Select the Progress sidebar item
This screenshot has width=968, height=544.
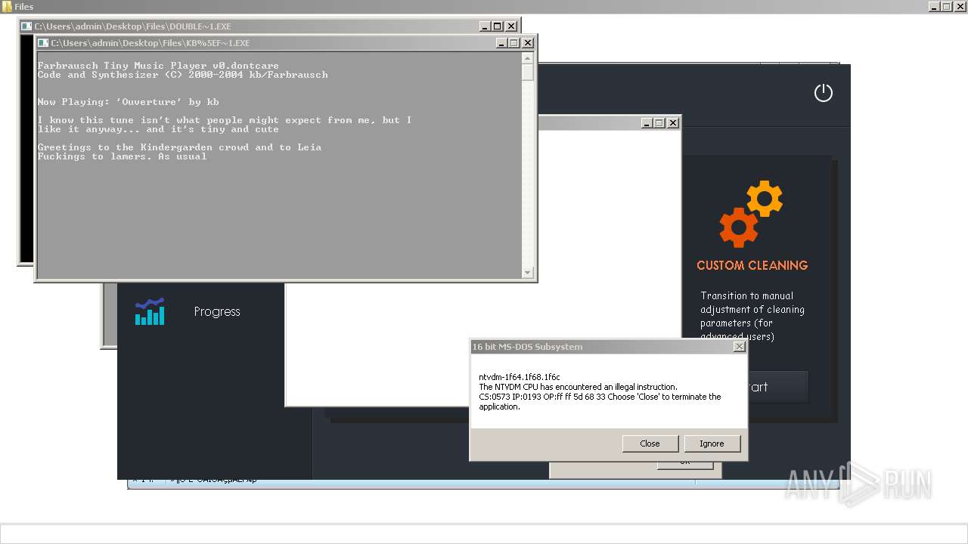click(216, 311)
